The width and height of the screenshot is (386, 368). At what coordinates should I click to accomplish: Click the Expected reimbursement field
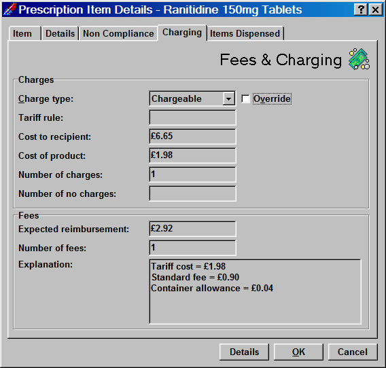point(192,229)
